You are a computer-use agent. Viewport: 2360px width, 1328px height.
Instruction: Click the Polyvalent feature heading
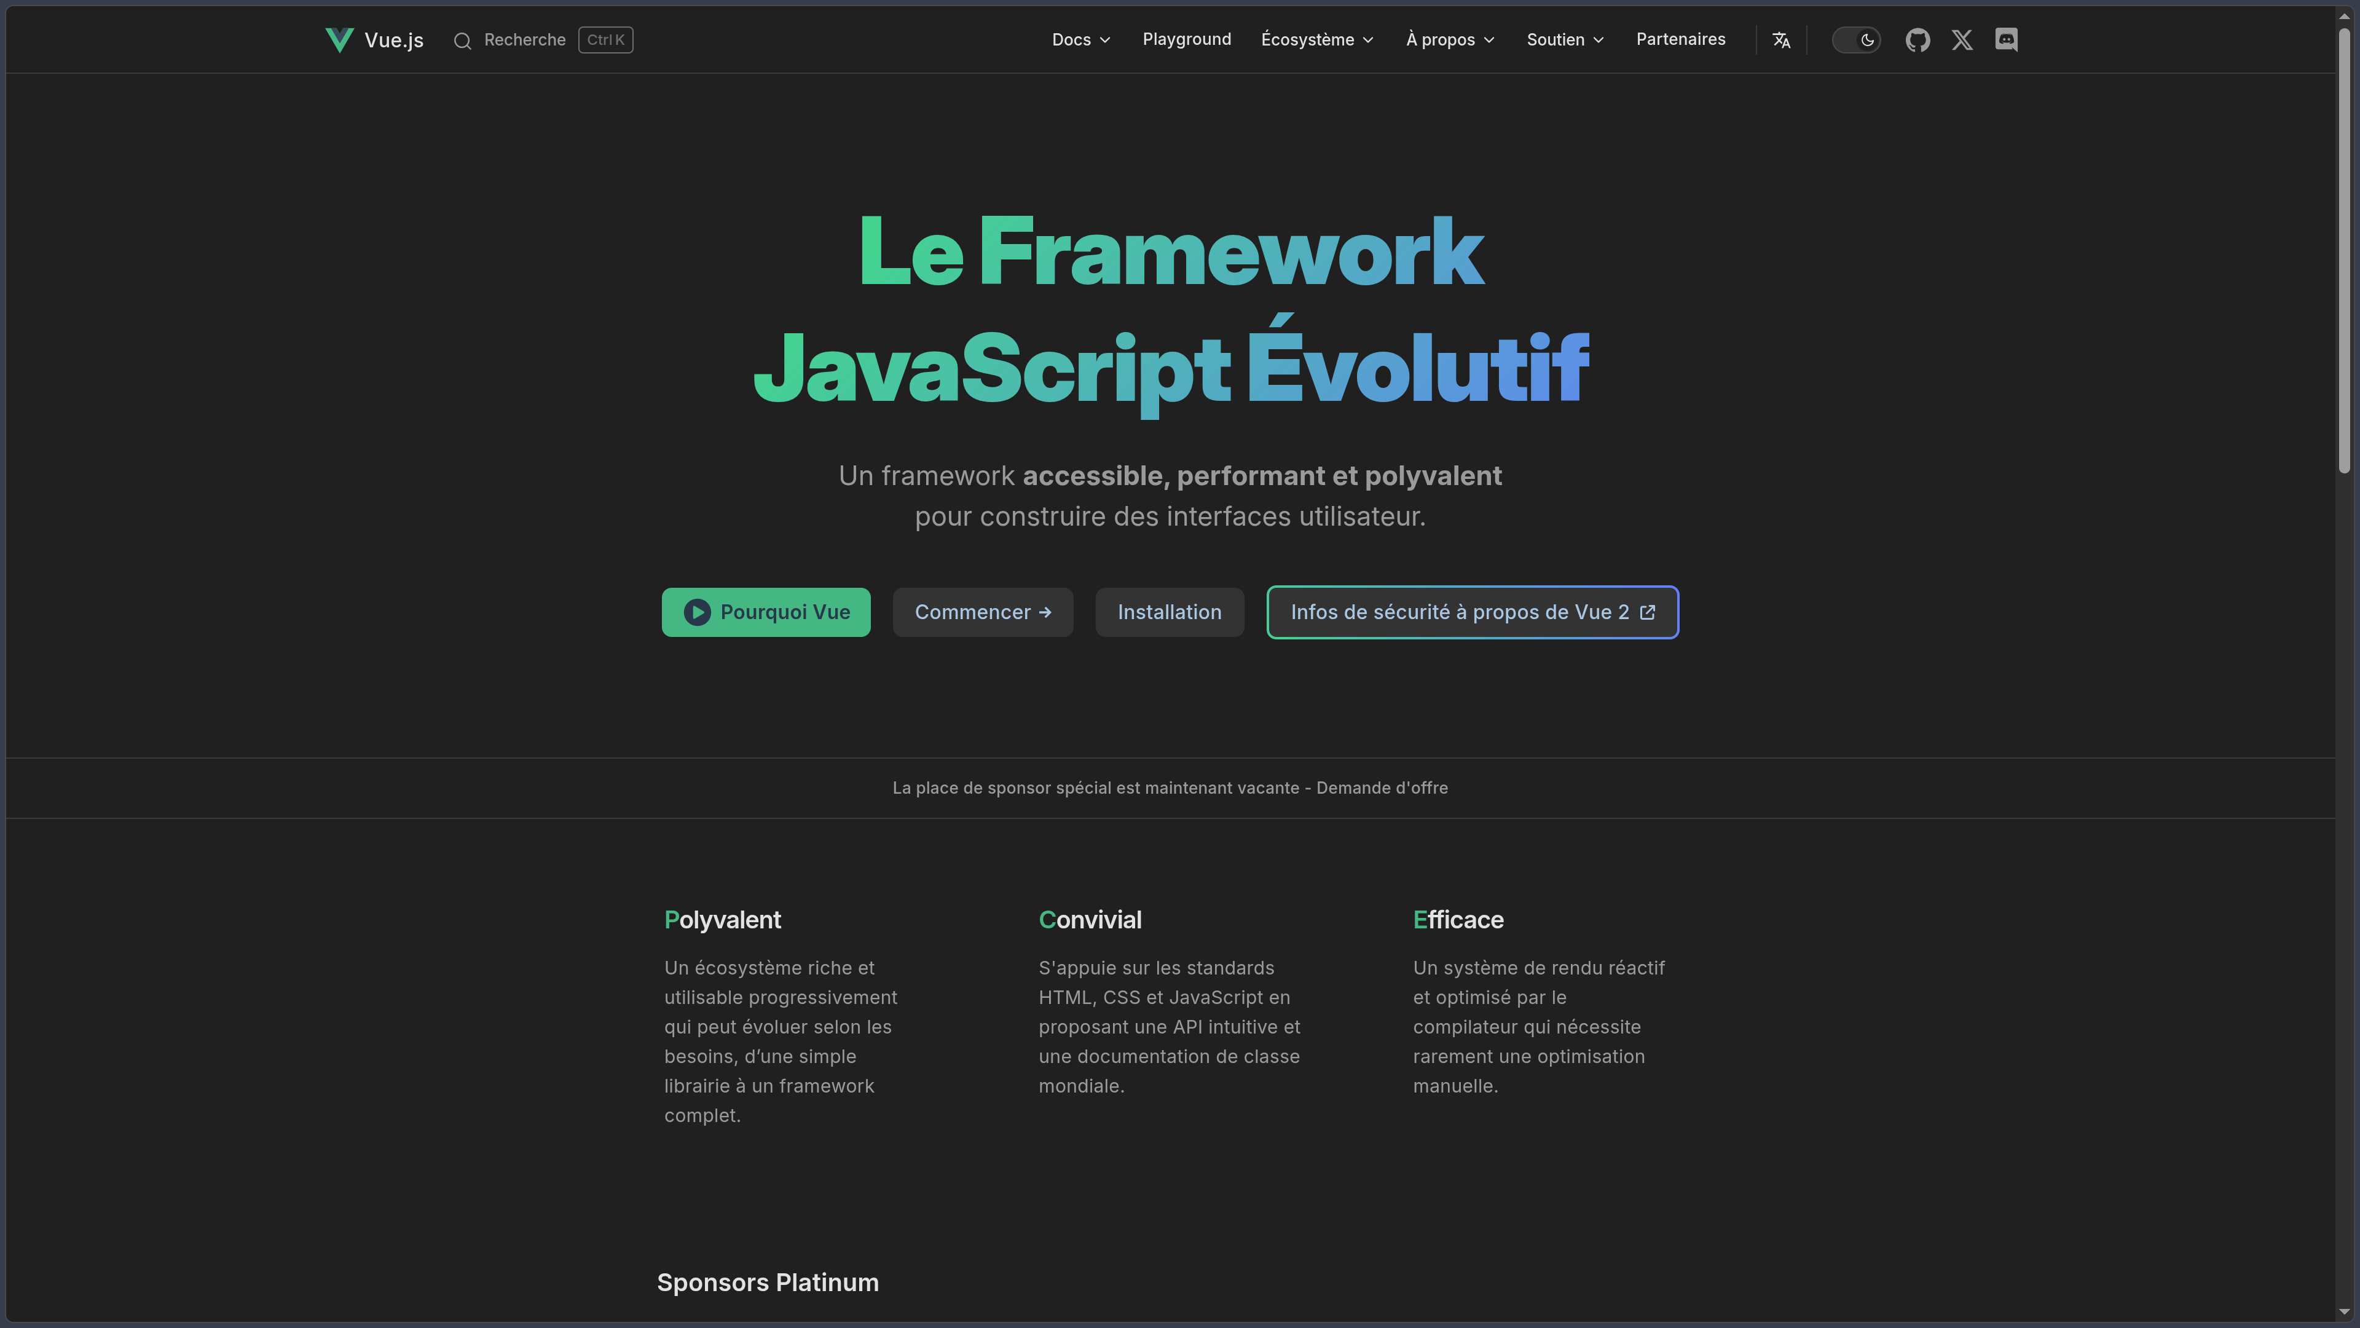click(x=722, y=920)
